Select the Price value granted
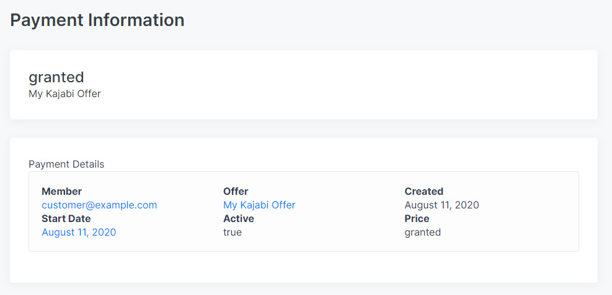 [x=423, y=233]
